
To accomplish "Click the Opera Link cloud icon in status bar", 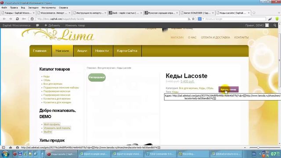I will pyautogui.click(x=11, y=147).
